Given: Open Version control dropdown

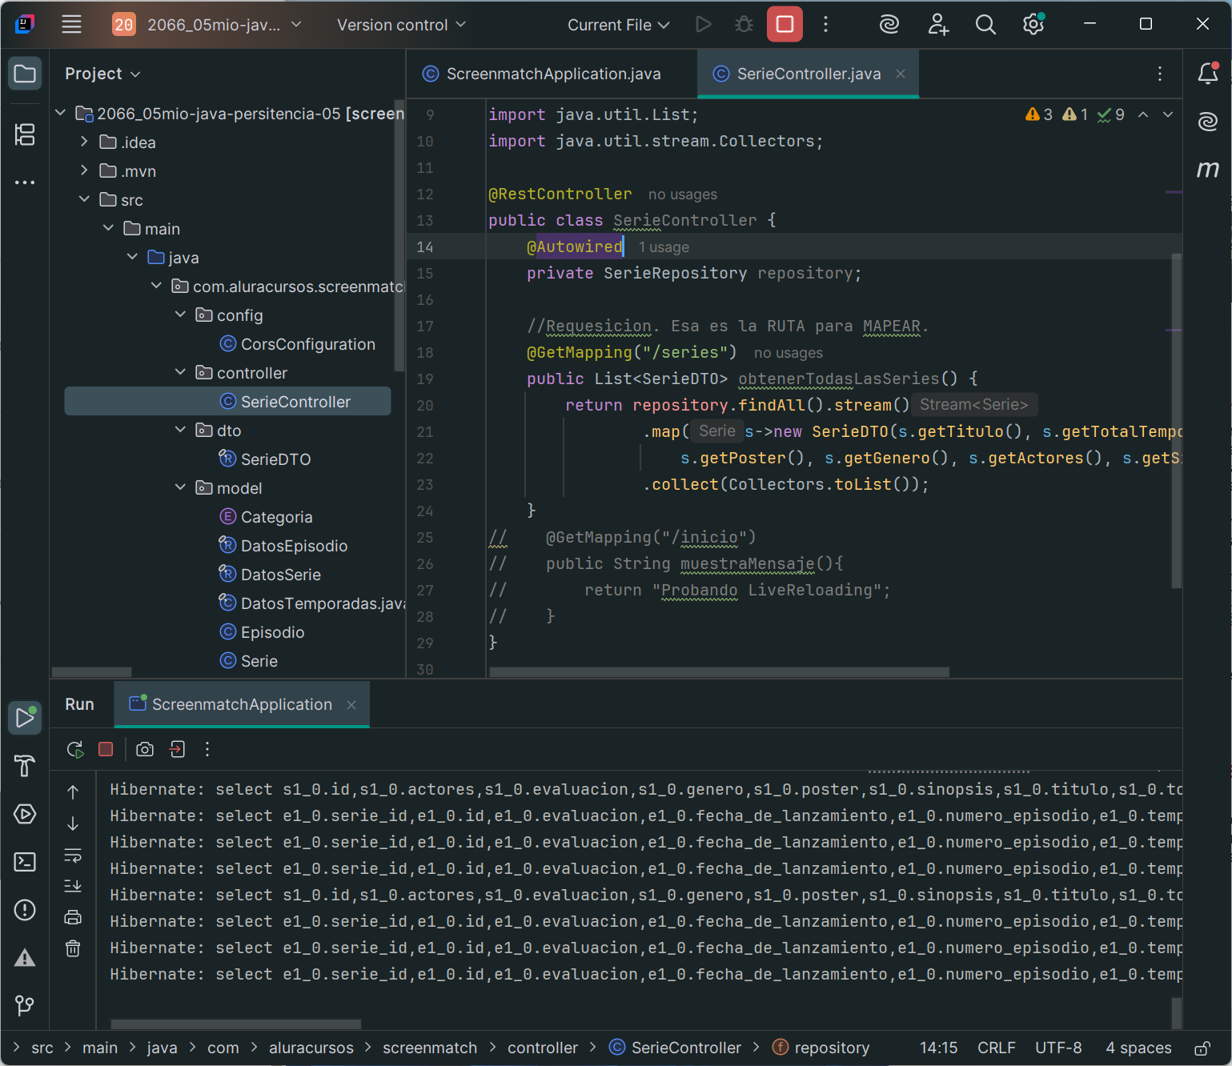Looking at the screenshot, I should 401,24.
